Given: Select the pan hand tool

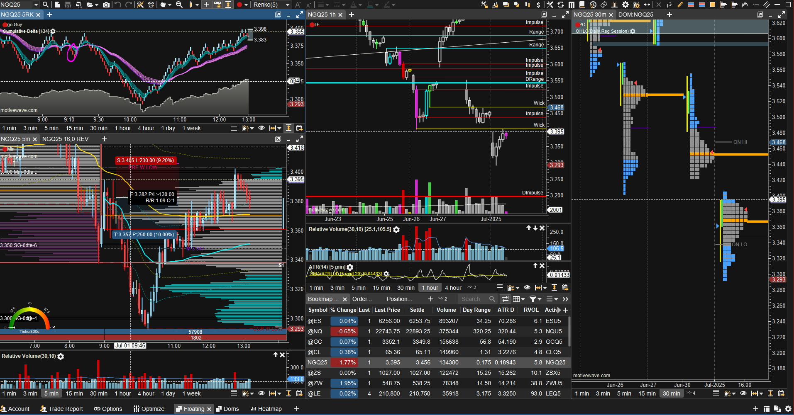Looking at the screenshot, I should 163,5.
